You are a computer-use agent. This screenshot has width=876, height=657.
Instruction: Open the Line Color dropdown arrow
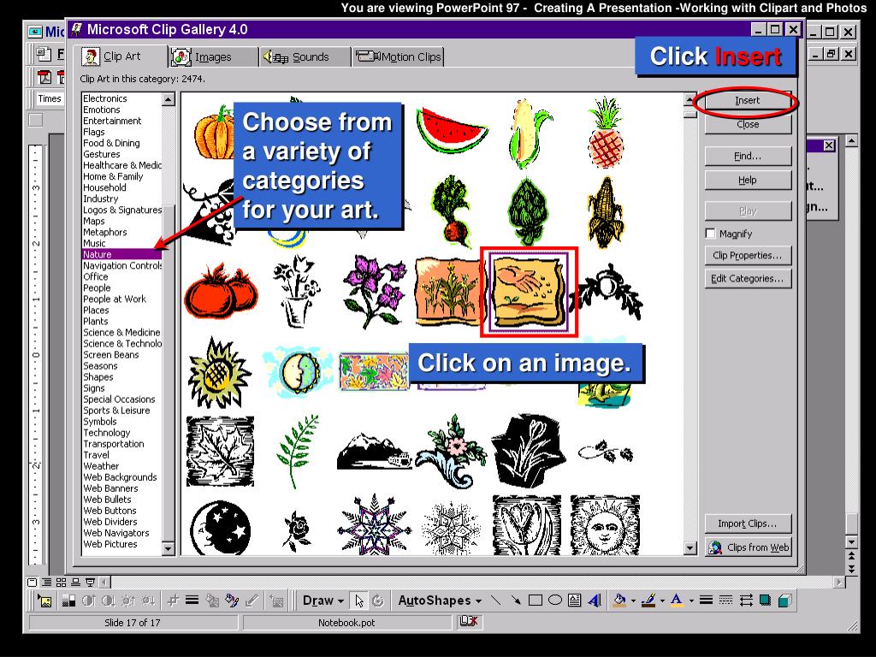662,601
